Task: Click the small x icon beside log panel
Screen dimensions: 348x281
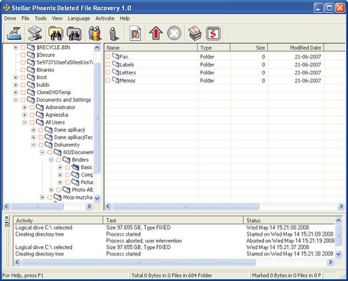Action: coord(6,218)
